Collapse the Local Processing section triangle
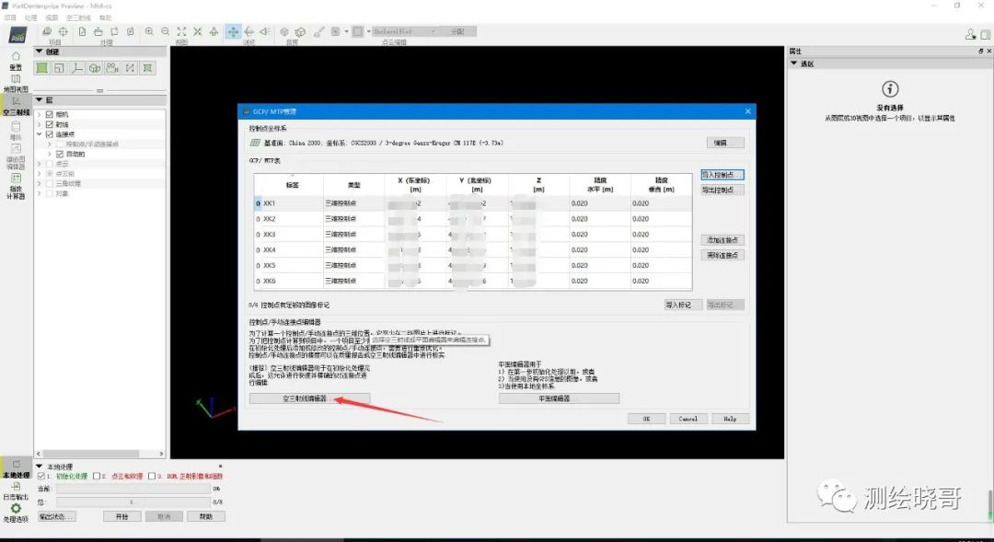 (40, 467)
